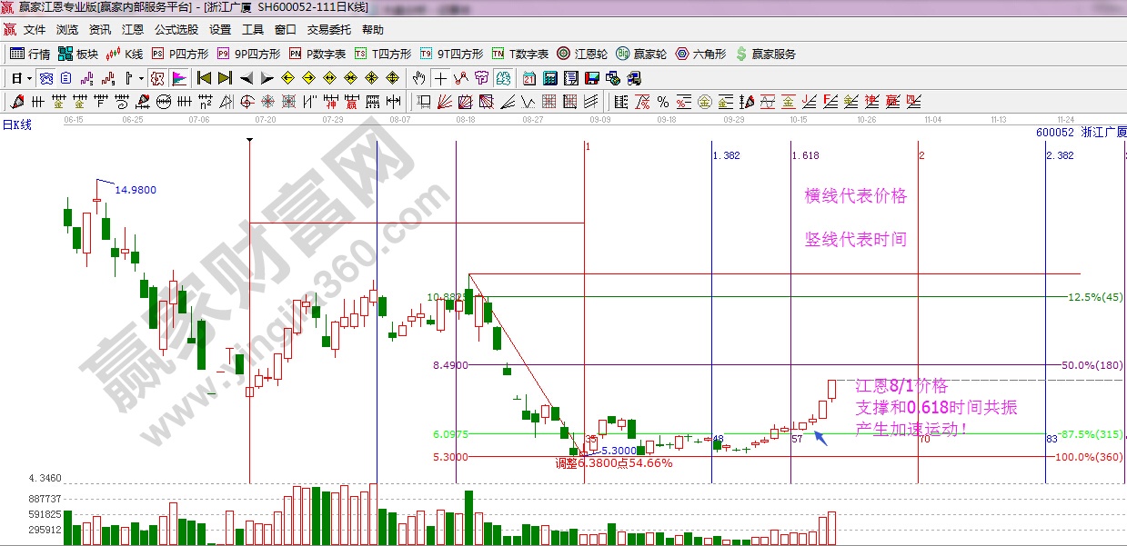
Task: Select the hand pan tool
Action: [x=419, y=78]
